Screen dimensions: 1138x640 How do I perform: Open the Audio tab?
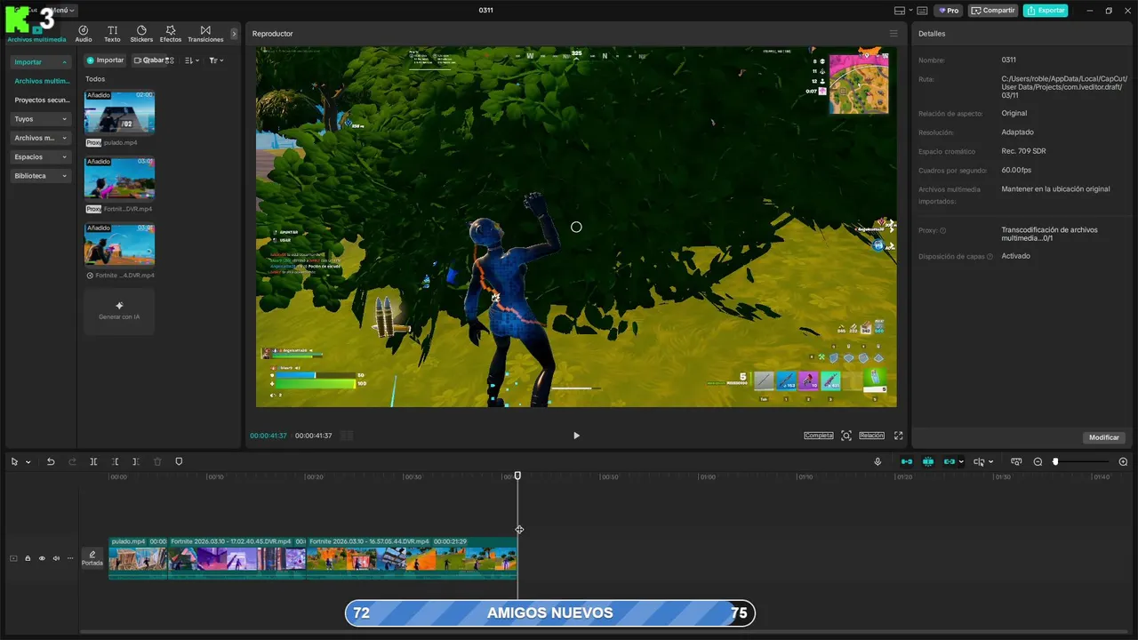point(84,34)
